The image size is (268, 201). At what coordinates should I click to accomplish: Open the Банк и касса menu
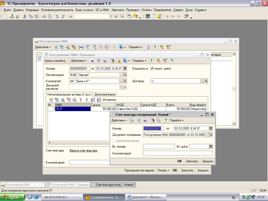pyautogui.click(x=85, y=10)
